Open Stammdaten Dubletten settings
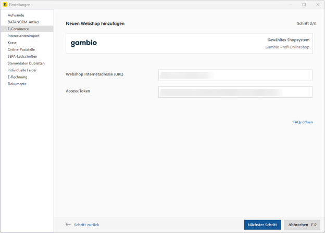 (26, 63)
